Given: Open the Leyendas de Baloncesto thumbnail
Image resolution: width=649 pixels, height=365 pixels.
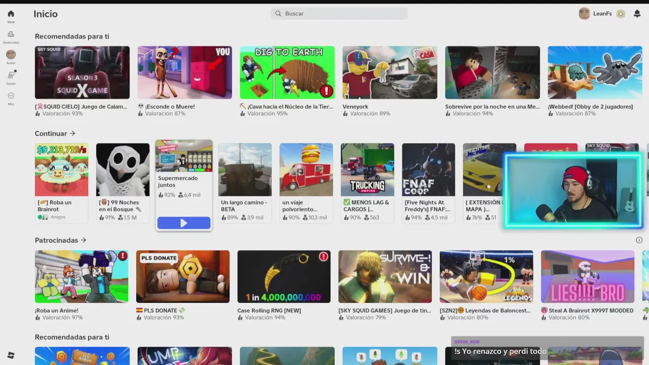Looking at the screenshot, I should pos(486,276).
